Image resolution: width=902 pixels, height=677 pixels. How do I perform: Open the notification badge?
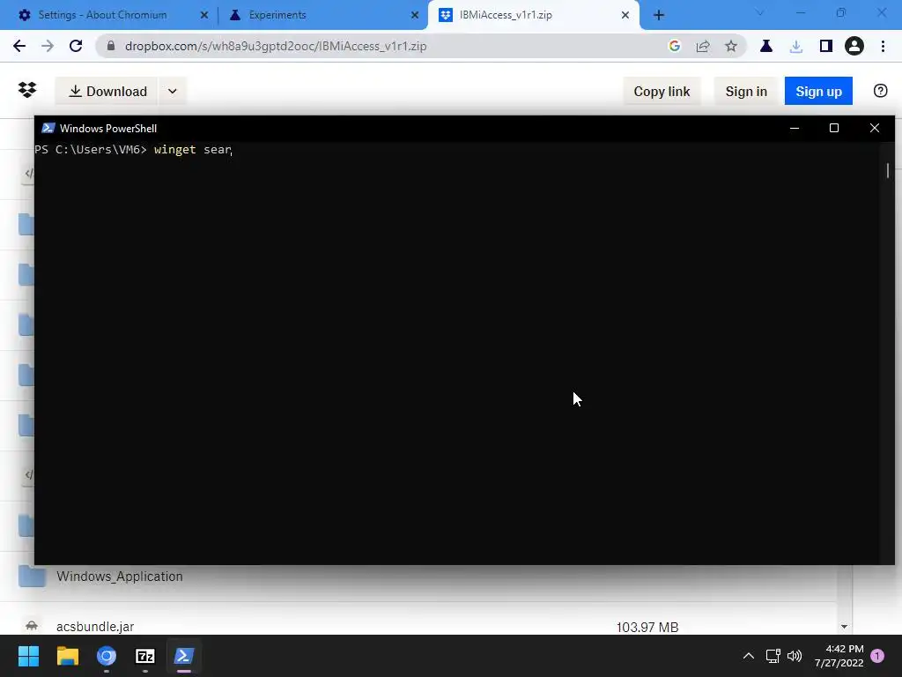pos(877,656)
